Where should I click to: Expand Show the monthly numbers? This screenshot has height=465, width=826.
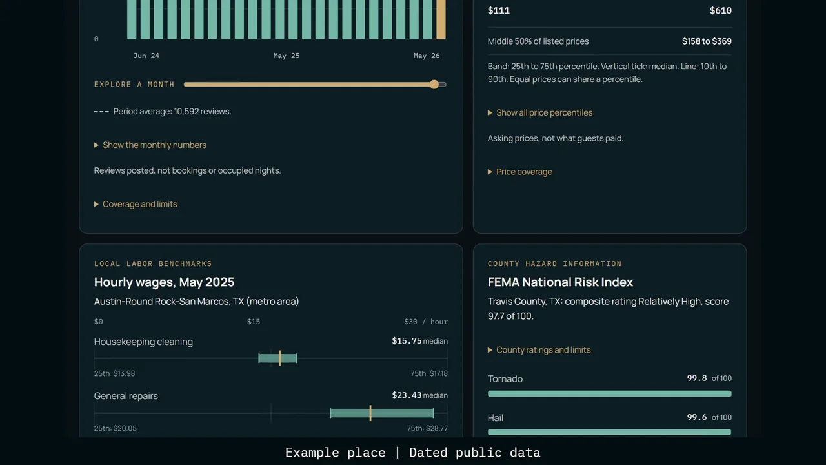(150, 145)
